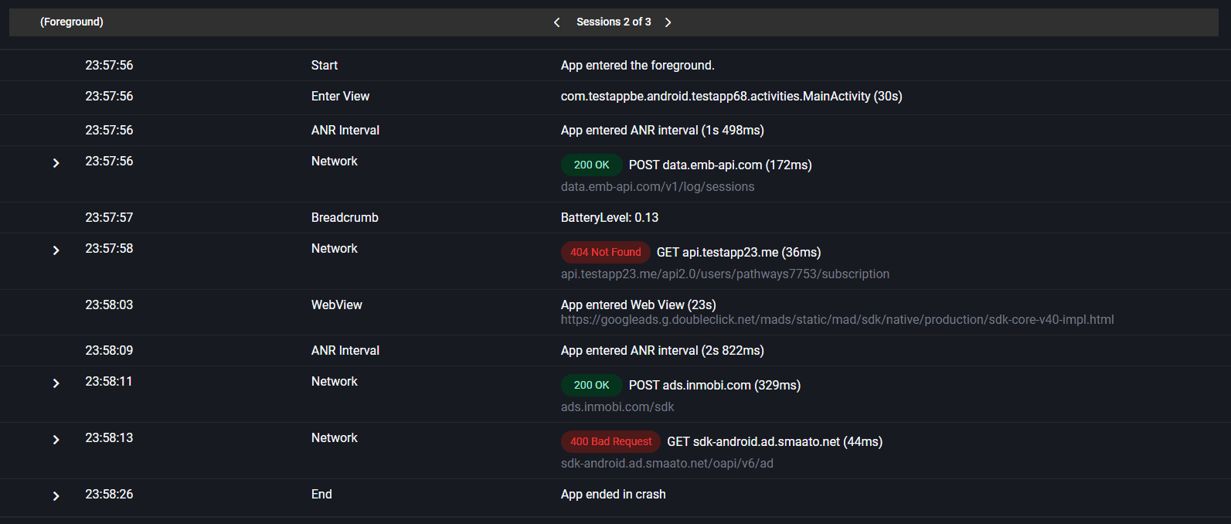Go to next session with right arrow
This screenshot has height=524, width=1231.
668,22
